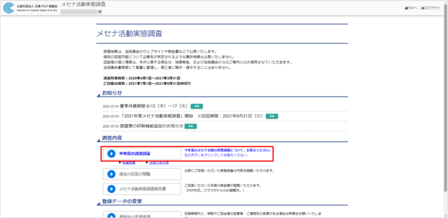Click play icon on メセナ活動実態調査報告書
The image size is (448, 218).
click(111, 189)
